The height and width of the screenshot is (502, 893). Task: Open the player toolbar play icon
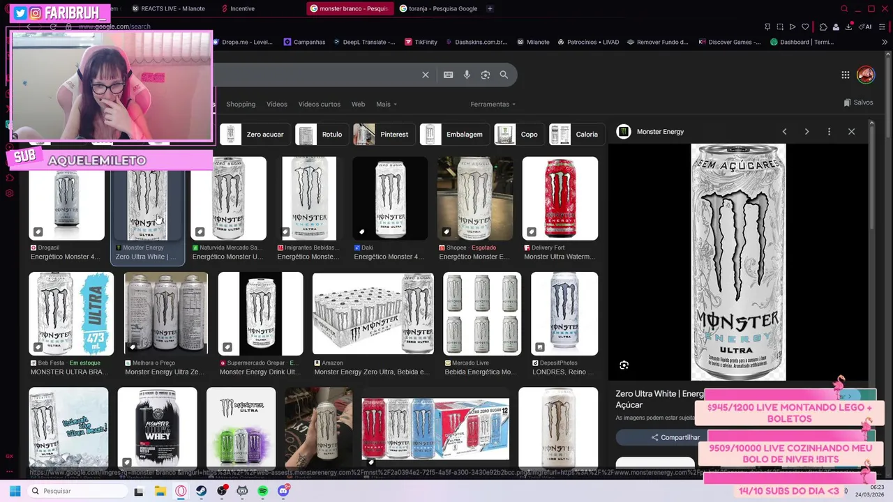pos(793,26)
